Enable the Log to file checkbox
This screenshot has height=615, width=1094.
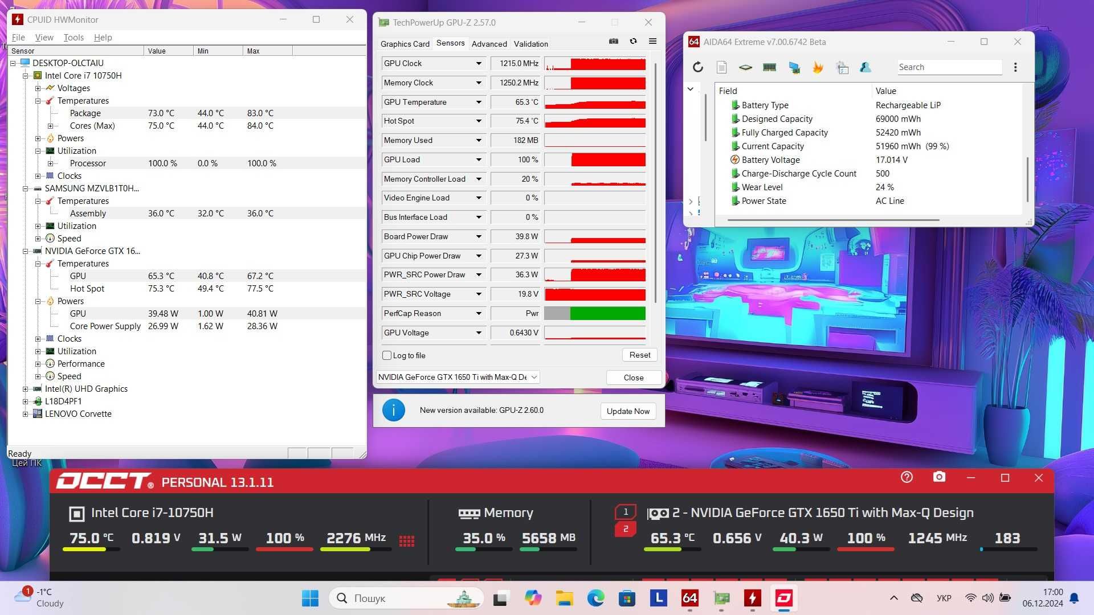[x=387, y=355]
